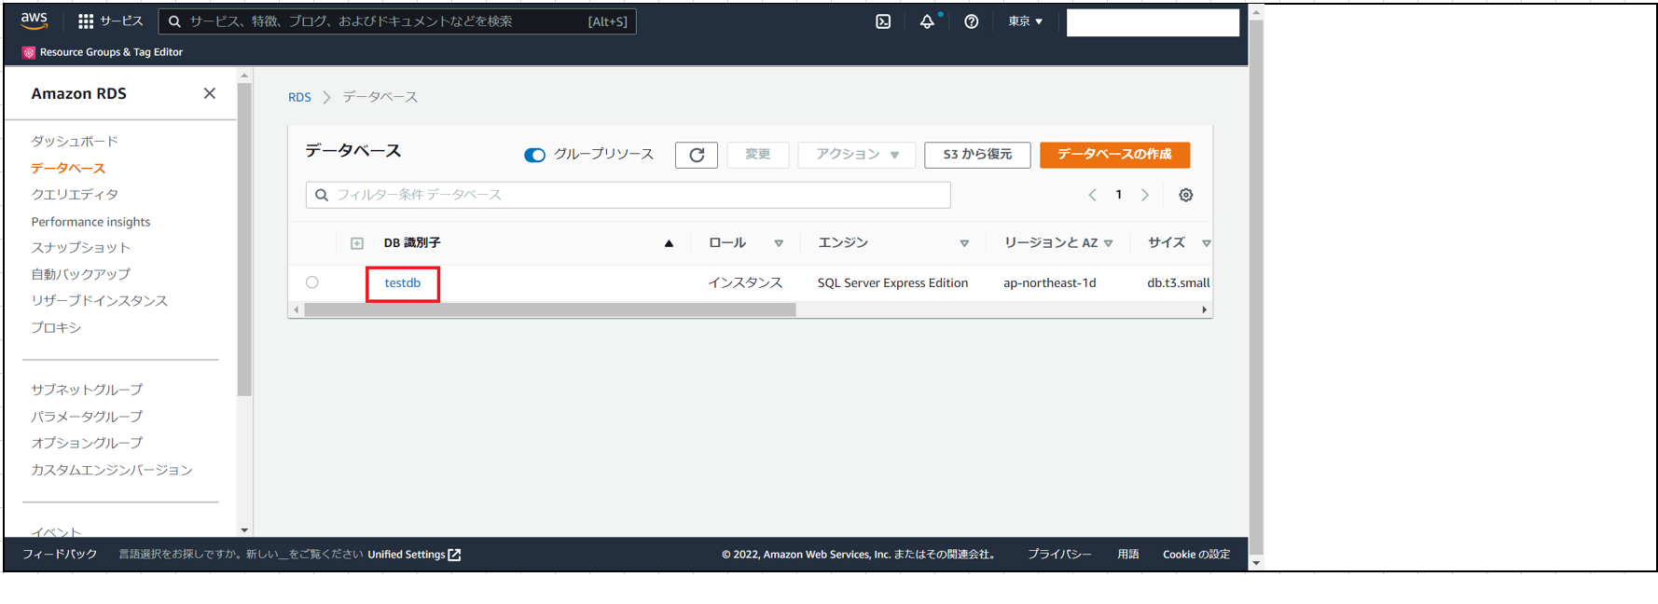Go to next page of databases
The image size is (1658, 604).
(x=1145, y=195)
